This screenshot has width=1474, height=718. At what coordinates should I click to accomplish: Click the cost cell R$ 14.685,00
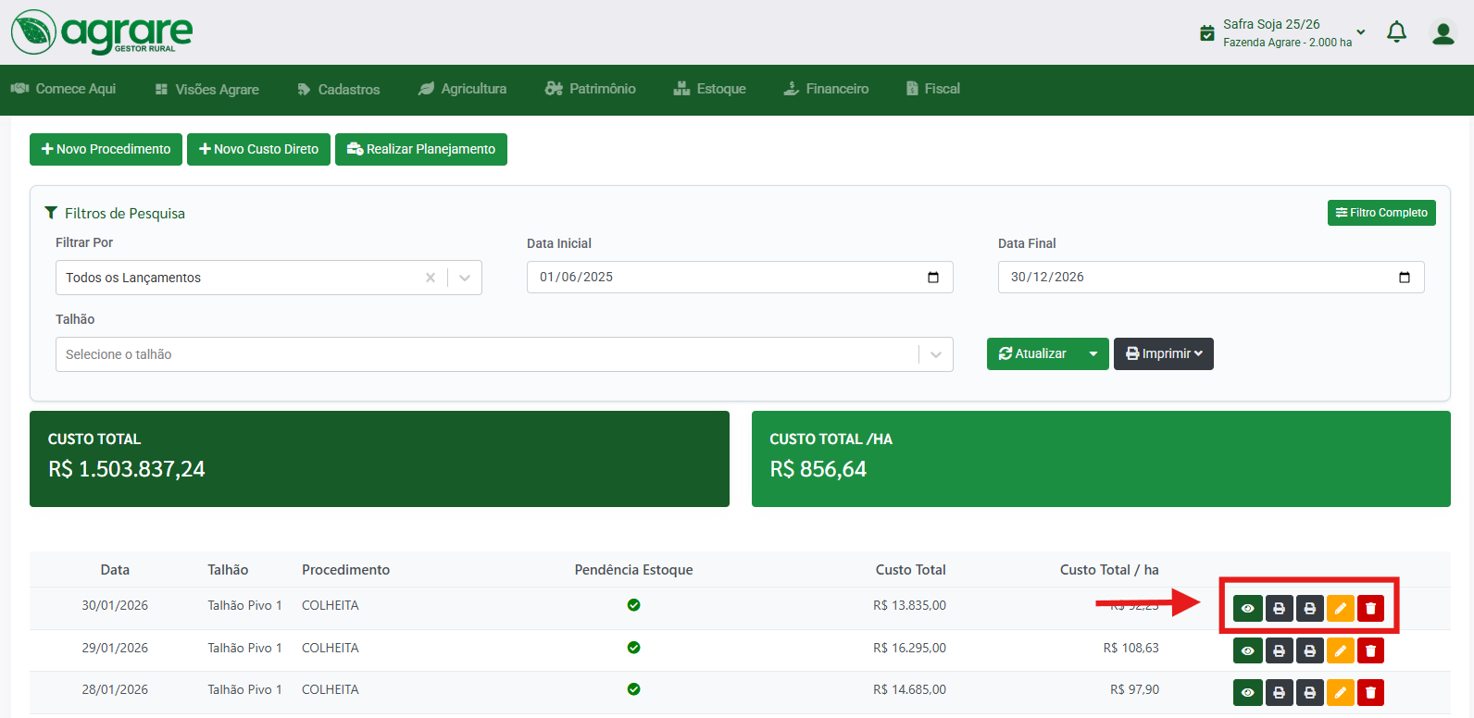click(x=909, y=689)
